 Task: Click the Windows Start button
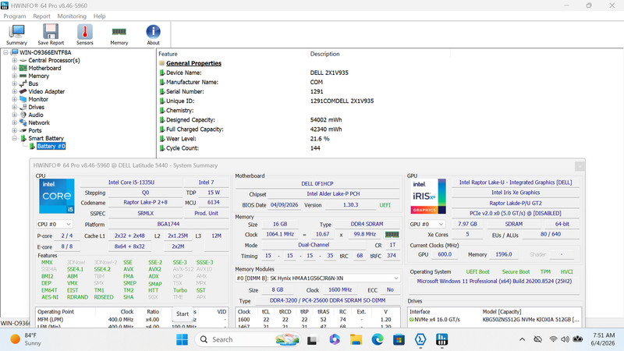(182, 339)
